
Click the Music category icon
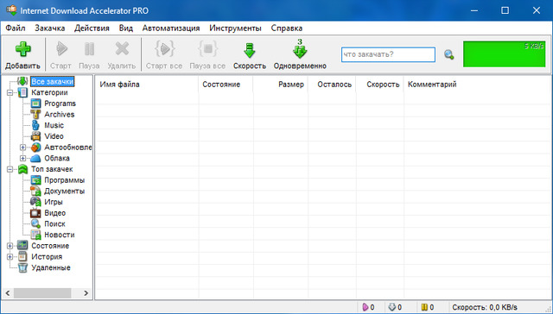click(x=35, y=125)
